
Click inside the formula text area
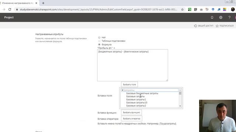tap(133, 65)
